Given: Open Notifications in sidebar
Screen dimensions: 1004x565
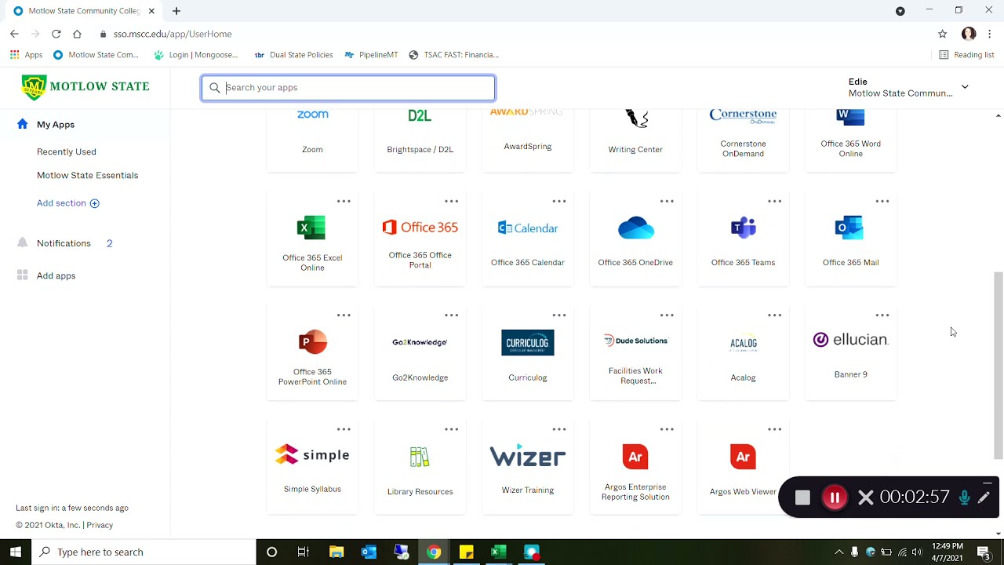Looking at the screenshot, I should [64, 243].
